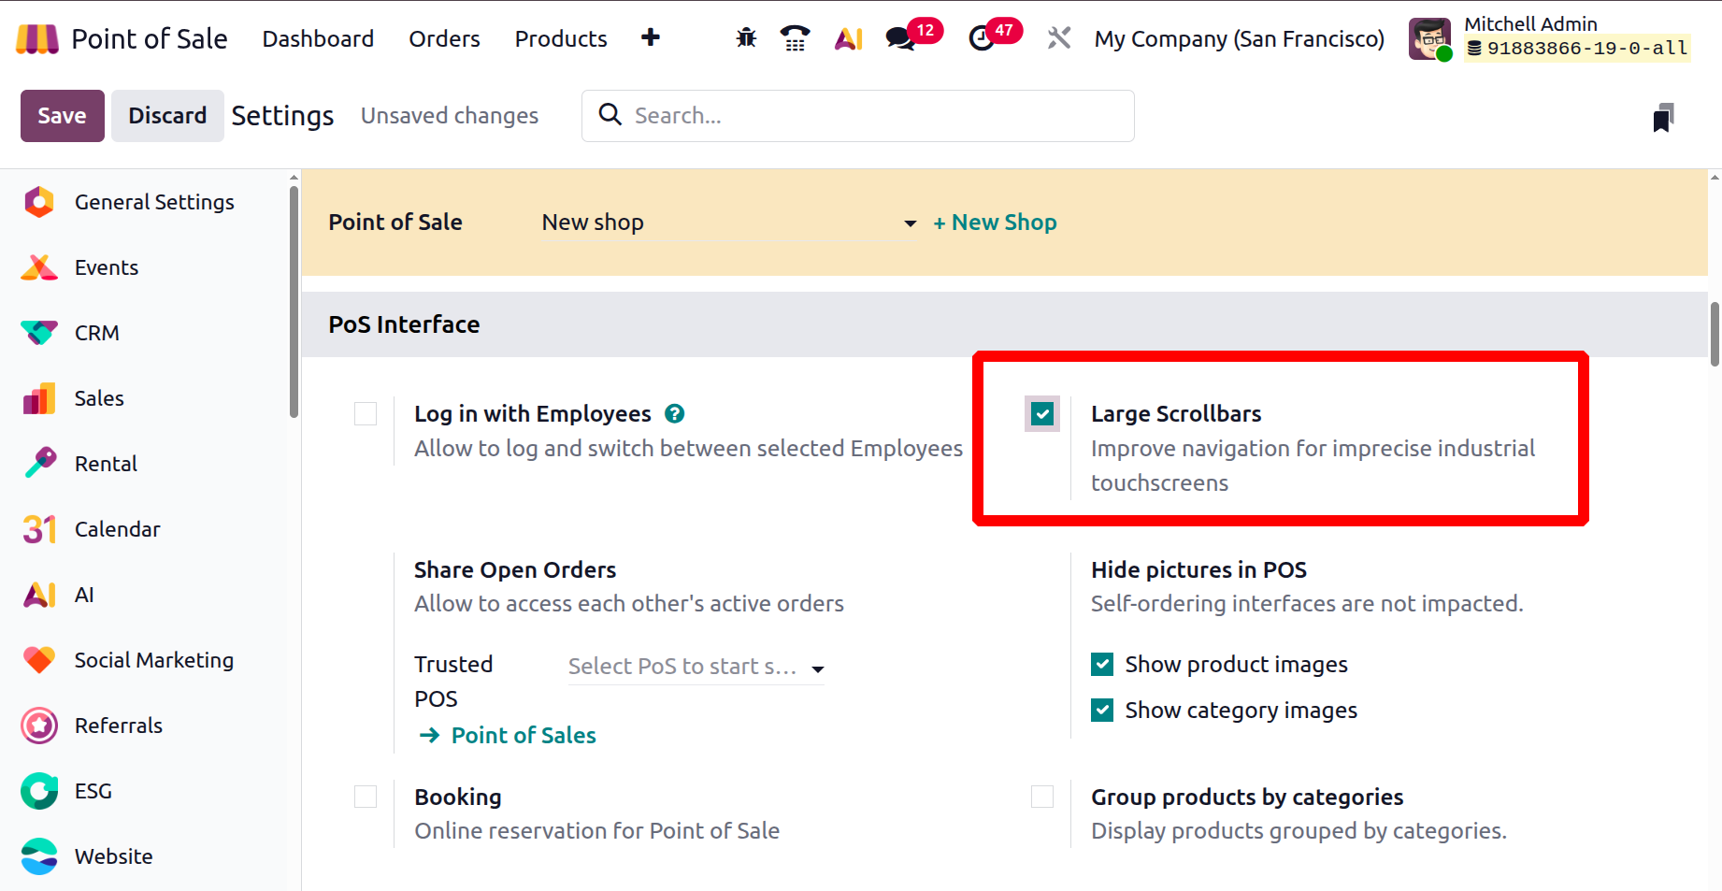
Task: Click the debug bug icon
Action: click(746, 38)
